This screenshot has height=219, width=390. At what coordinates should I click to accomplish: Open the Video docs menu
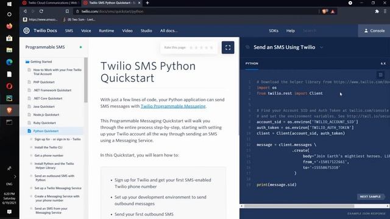pos(127,30)
